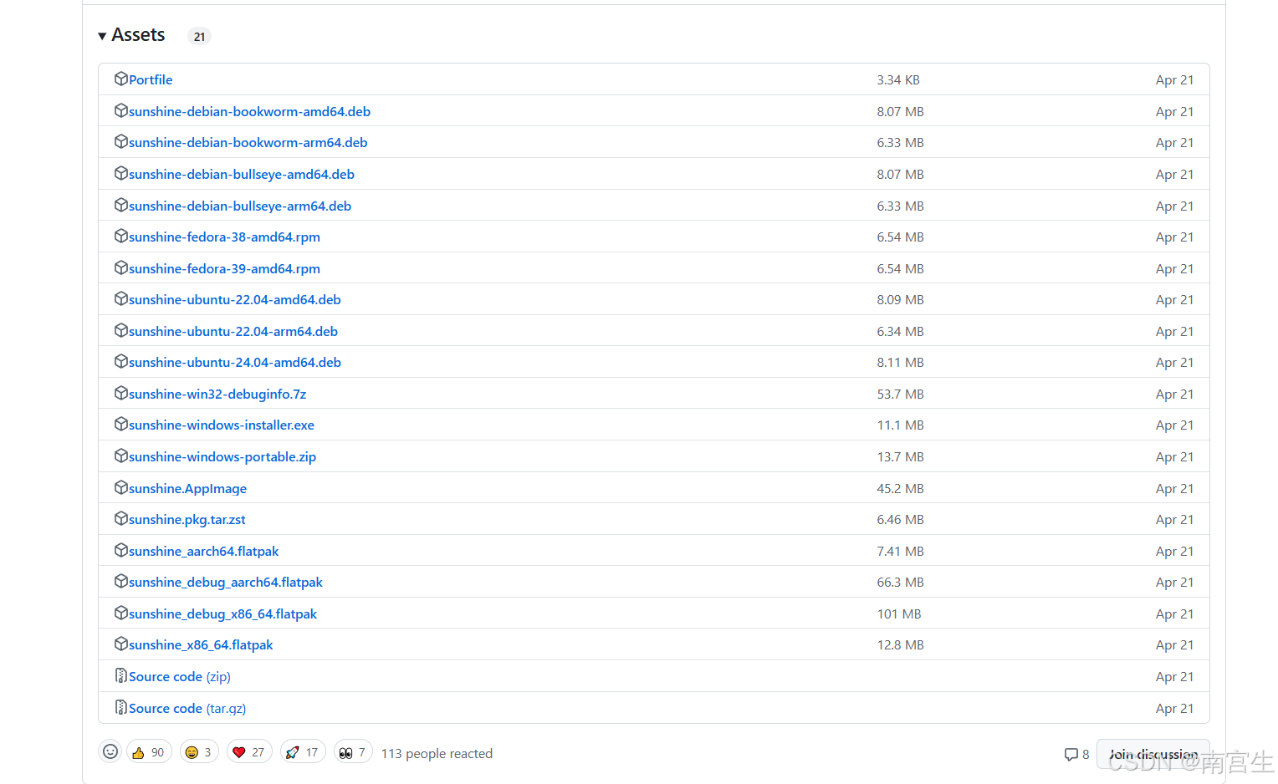1278x784 pixels.
Task: Download sunshine-win32-debuginfo.7z
Action: [217, 394]
